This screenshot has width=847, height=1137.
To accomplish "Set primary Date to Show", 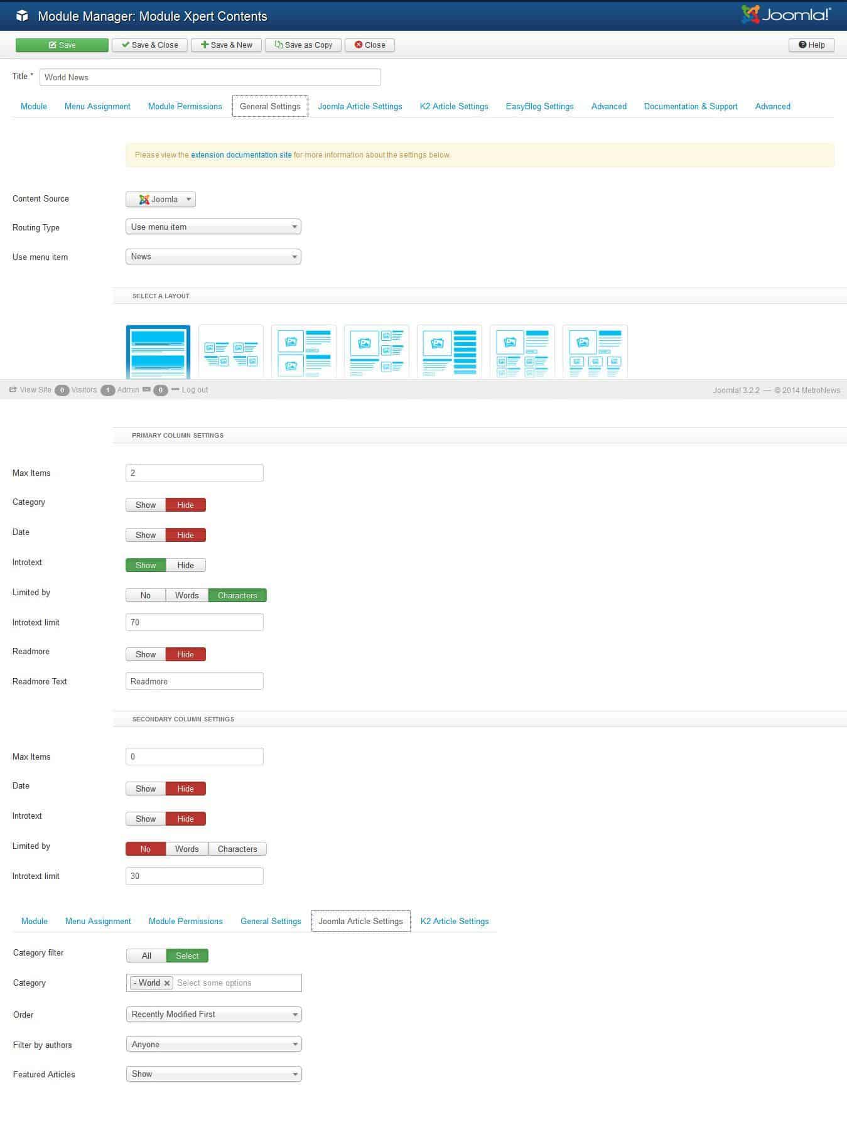I will 146,535.
